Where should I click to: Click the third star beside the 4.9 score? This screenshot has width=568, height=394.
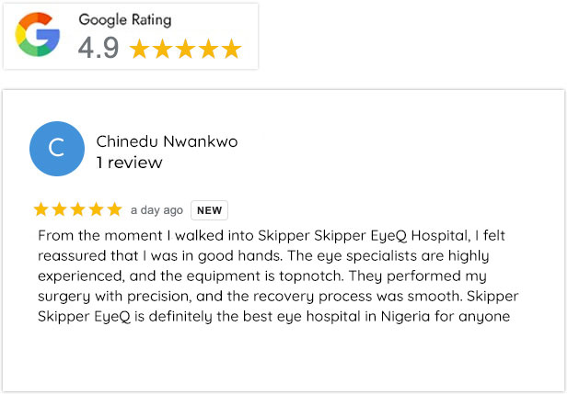(x=186, y=49)
